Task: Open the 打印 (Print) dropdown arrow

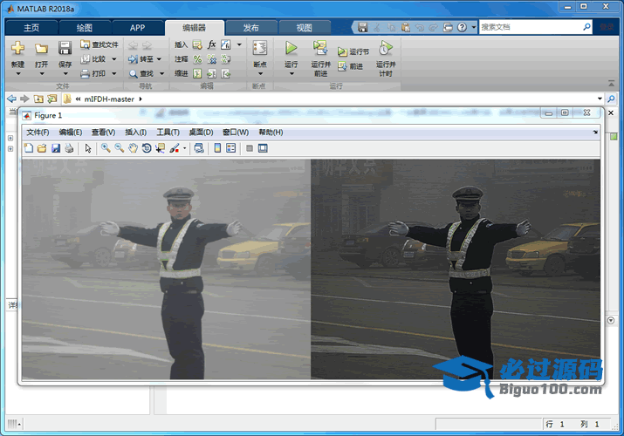Action: click(113, 73)
